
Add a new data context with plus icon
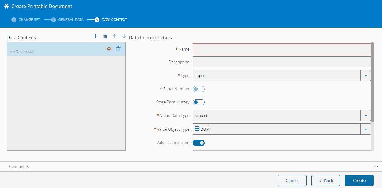pyautogui.click(x=95, y=36)
